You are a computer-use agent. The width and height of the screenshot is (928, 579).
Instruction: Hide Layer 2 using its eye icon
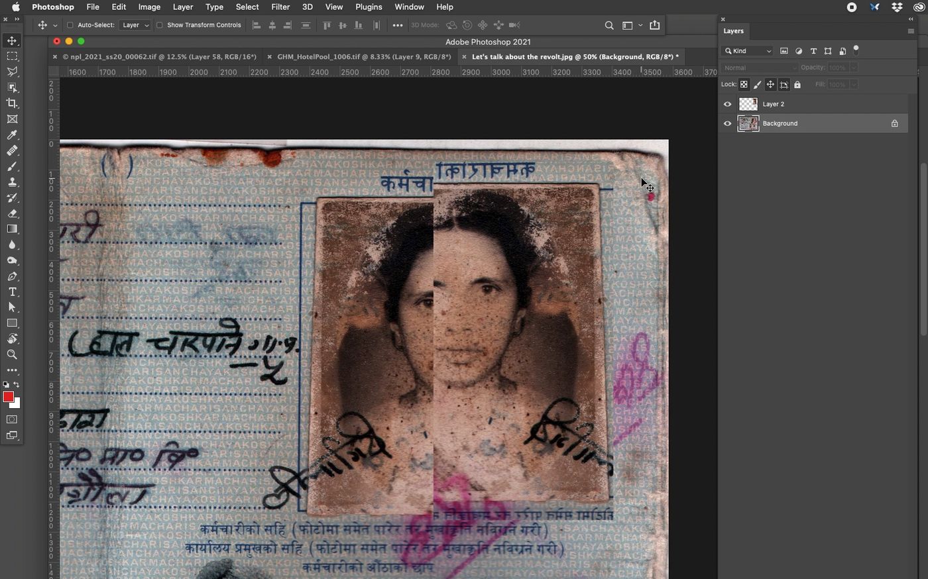727,104
